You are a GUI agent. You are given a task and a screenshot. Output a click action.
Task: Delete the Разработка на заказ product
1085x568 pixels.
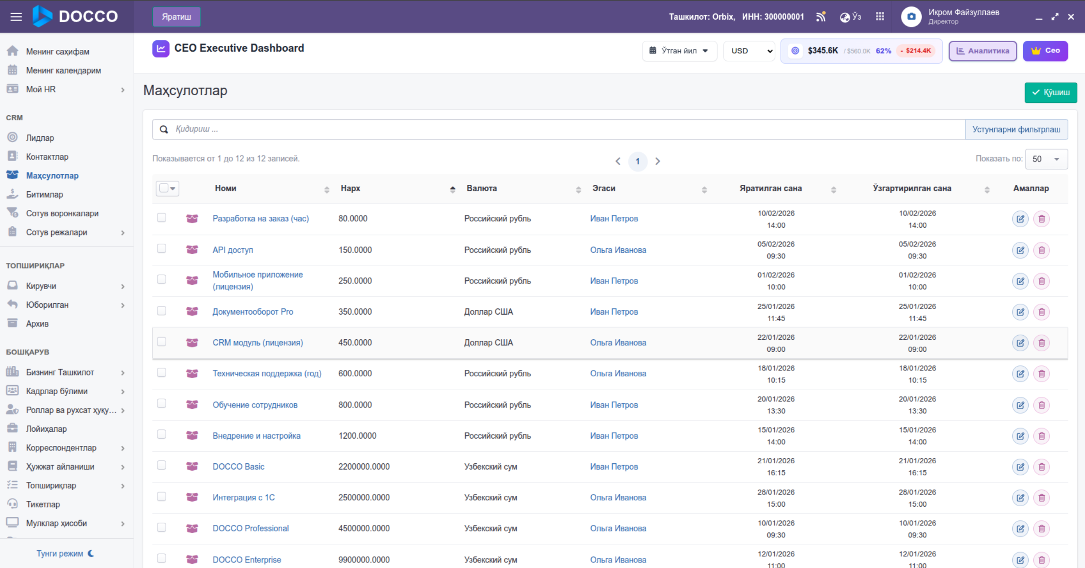pyautogui.click(x=1042, y=219)
